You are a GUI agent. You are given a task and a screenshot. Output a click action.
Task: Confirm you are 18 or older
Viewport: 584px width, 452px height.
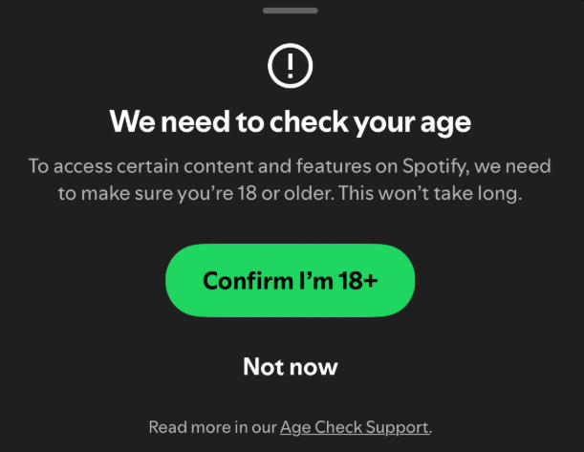click(x=290, y=280)
